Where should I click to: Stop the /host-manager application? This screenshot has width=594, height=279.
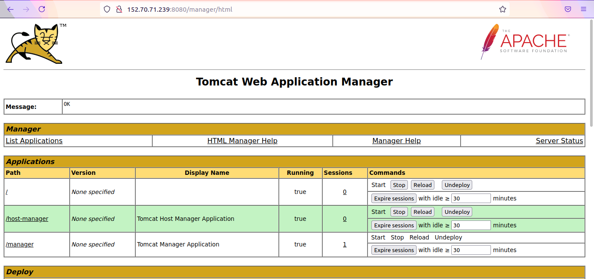pyautogui.click(x=399, y=212)
